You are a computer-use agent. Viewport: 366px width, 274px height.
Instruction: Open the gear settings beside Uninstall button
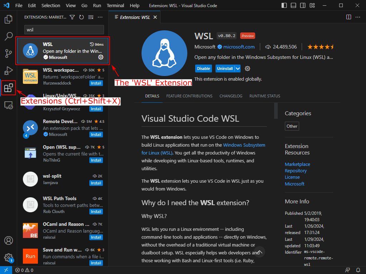coord(247,68)
